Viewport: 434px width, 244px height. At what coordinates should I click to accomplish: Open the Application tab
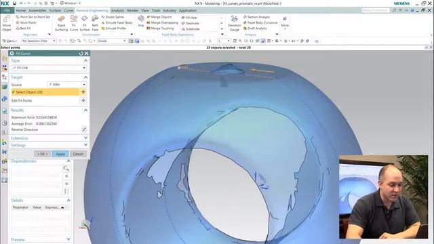188,11
